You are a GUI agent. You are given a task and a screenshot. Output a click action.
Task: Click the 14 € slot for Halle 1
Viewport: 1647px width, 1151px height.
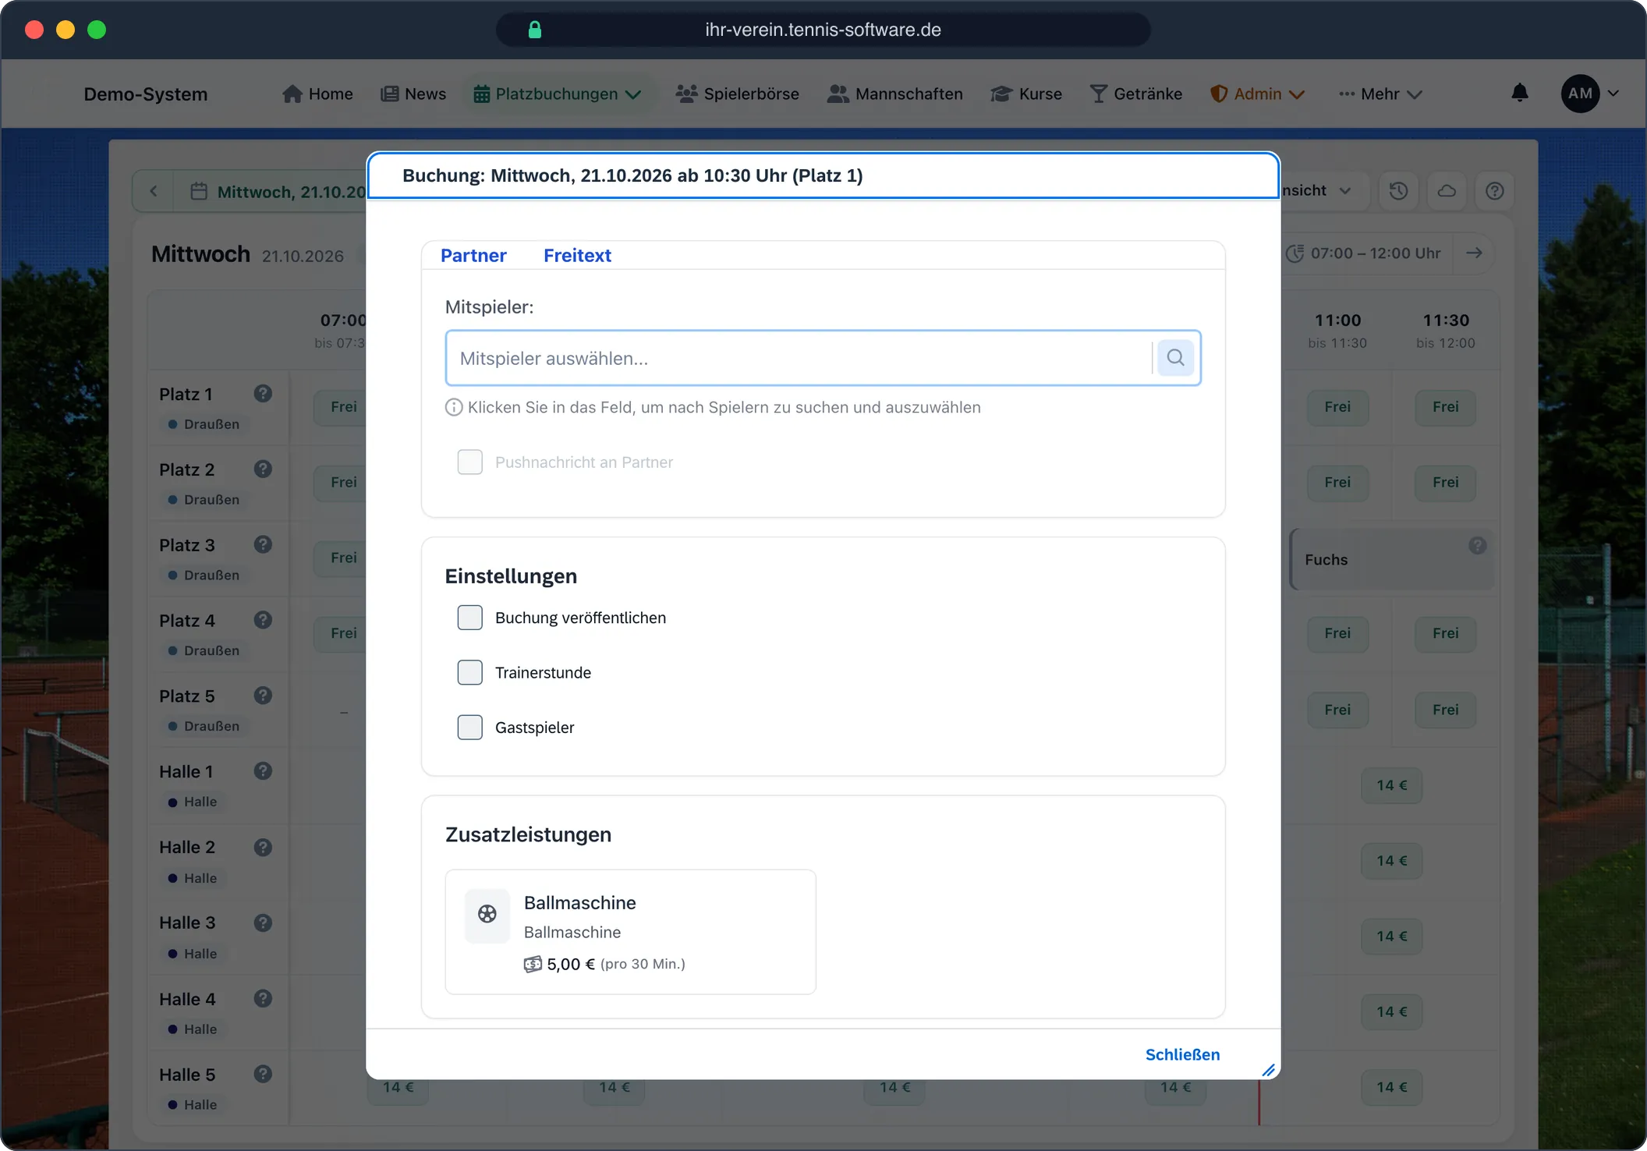pos(1391,785)
